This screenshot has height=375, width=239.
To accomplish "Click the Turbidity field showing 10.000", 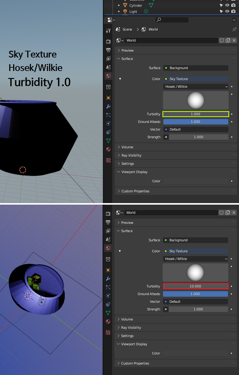I will point(195,286).
